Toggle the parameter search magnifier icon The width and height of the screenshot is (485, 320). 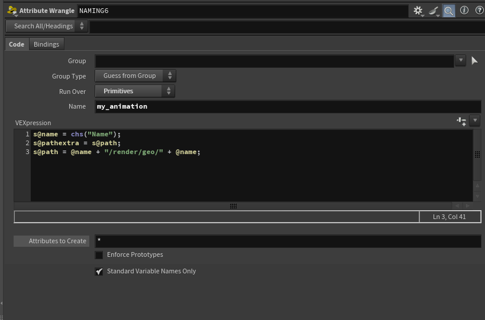pos(449,11)
